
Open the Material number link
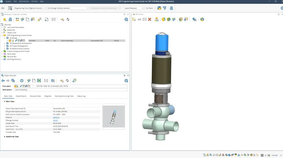tap(56, 117)
